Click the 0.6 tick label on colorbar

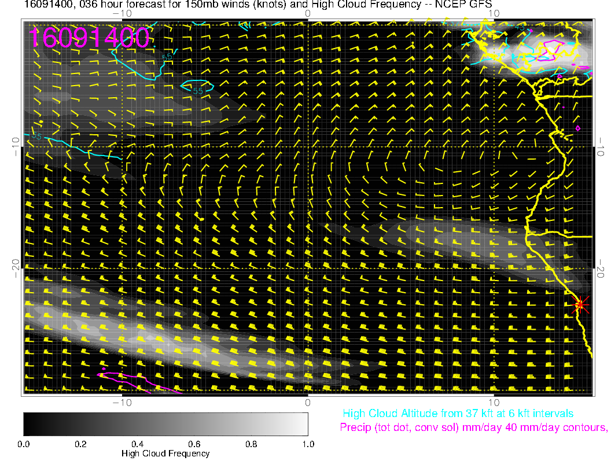pyautogui.click(x=194, y=444)
